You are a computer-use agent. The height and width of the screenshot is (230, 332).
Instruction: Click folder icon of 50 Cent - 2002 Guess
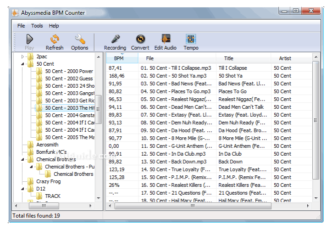coord(39,79)
